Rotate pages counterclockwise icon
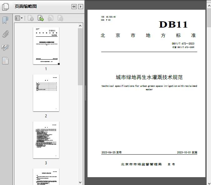 pyautogui.click(x=51, y=18)
